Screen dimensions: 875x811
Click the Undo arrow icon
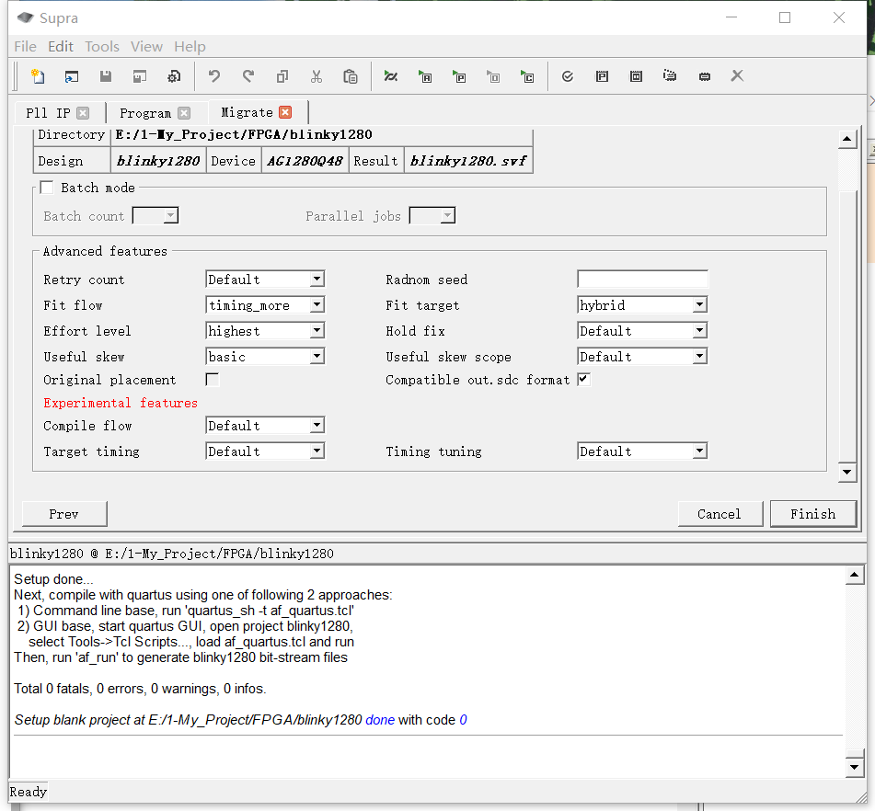click(x=214, y=76)
